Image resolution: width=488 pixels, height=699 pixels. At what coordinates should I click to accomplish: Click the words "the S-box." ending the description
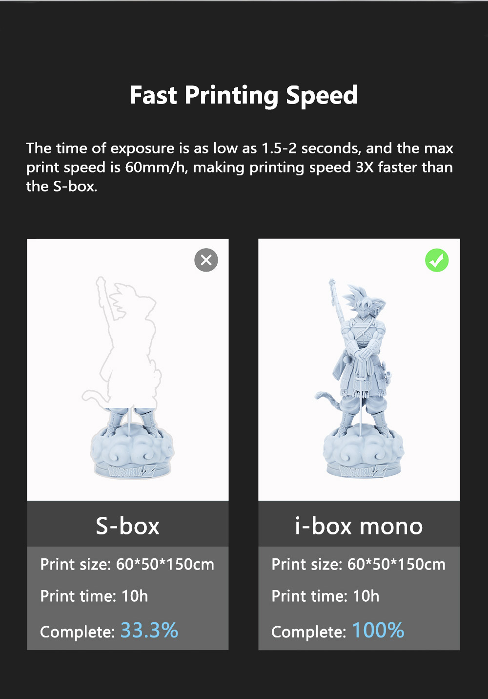(x=61, y=187)
